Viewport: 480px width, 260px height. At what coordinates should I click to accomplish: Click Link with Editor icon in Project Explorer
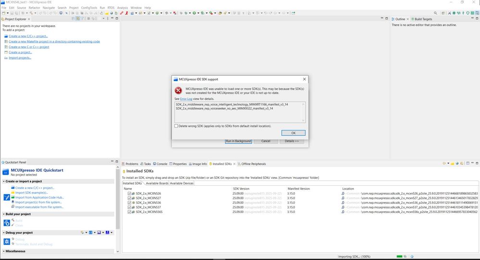click(x=78, y=19)
